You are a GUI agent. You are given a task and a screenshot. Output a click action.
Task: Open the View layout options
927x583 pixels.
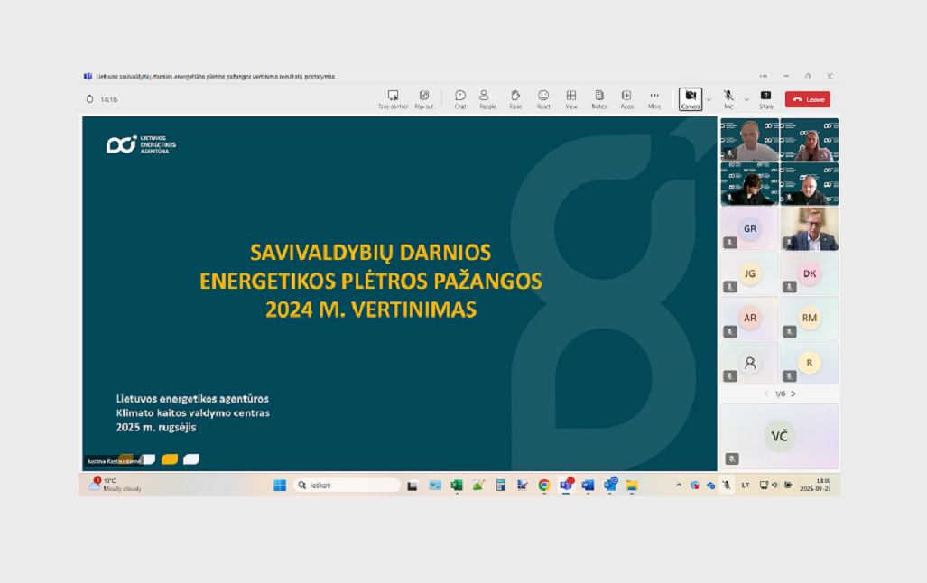571,99
